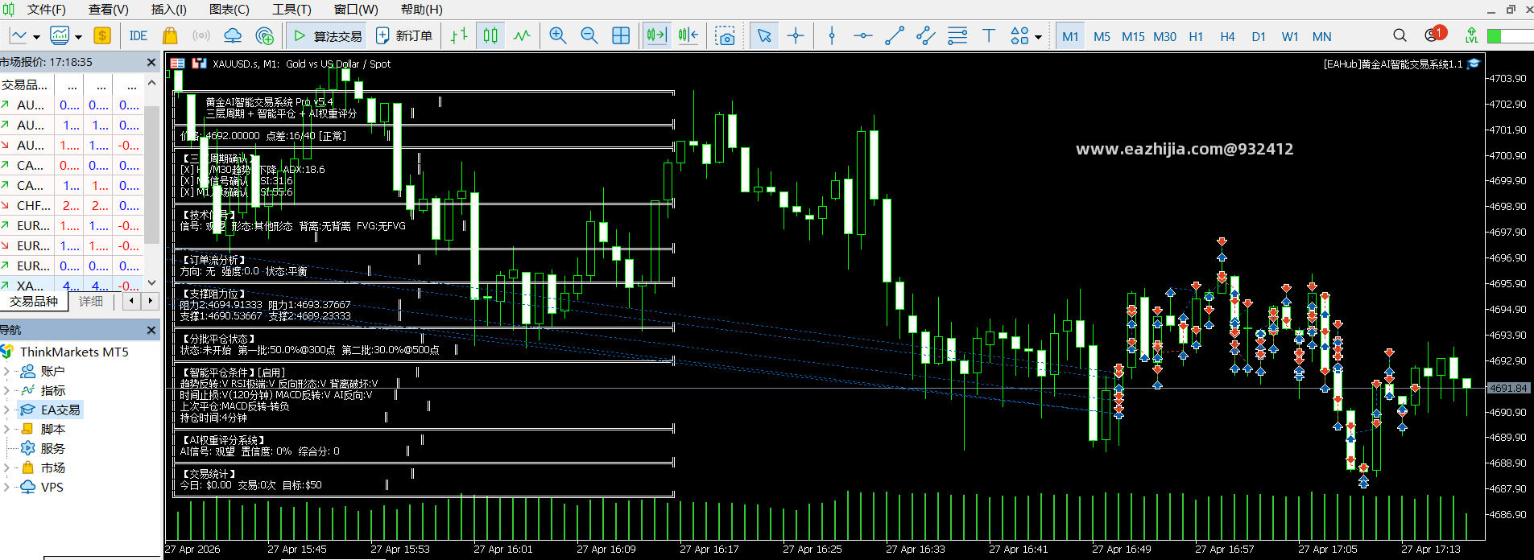Activate the arrow cursor mode
The image size is (1534, 560).
coord(764,35)
